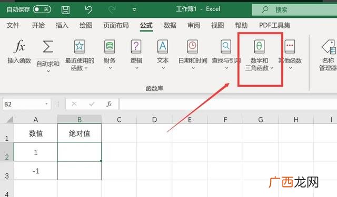This screenshot has height=197, width=337.
Task: Select column C header
Action: 119,119
